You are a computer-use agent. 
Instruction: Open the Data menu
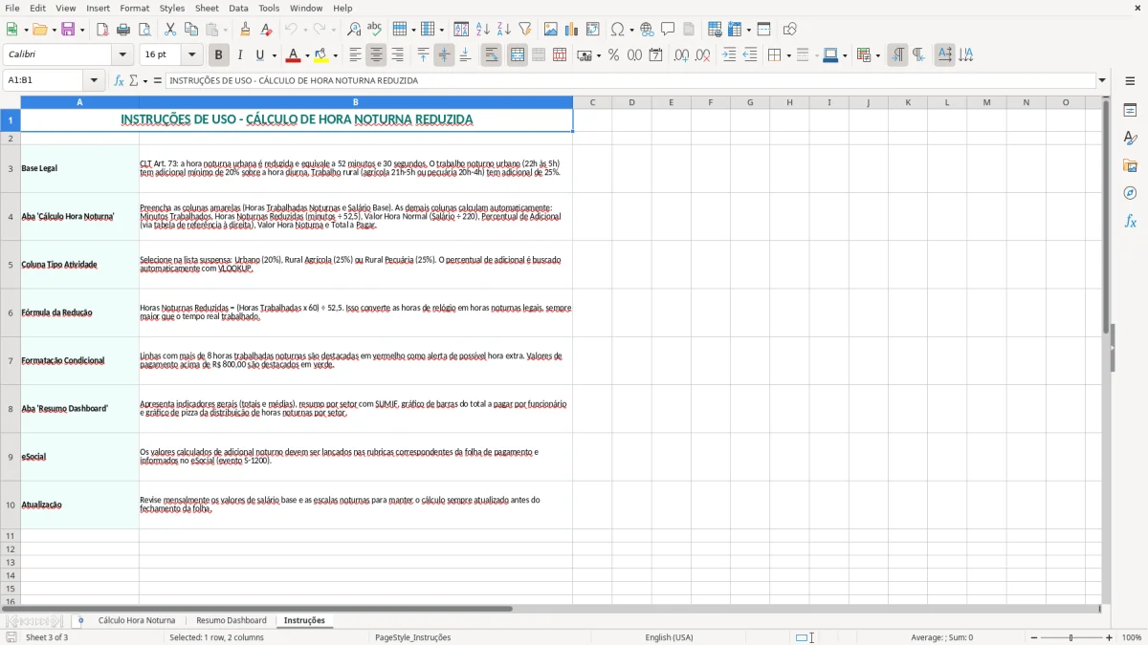click(238, 8)
